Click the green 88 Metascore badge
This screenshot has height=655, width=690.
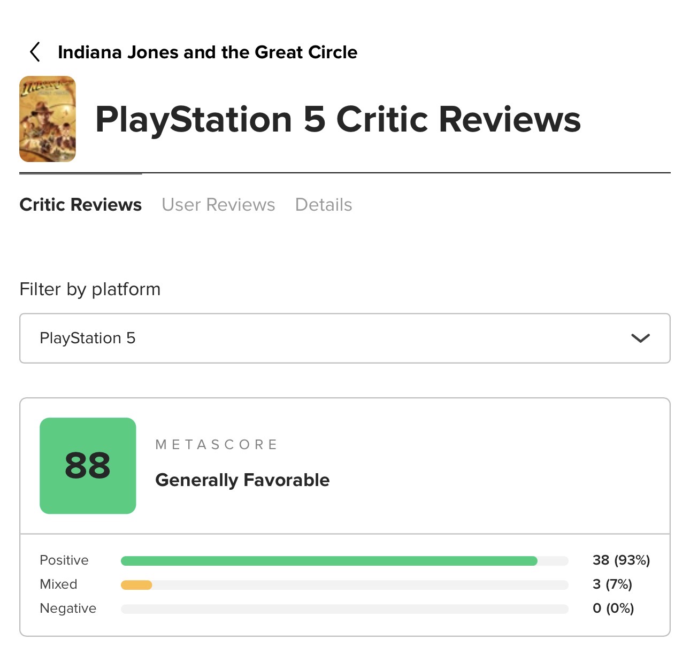tap(88, 466)
